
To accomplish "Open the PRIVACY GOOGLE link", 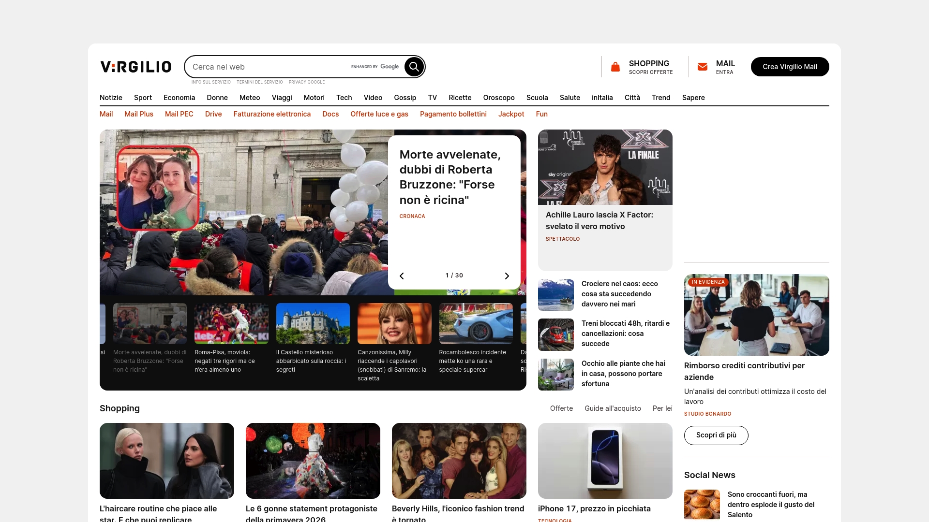I will pos(306,82).
